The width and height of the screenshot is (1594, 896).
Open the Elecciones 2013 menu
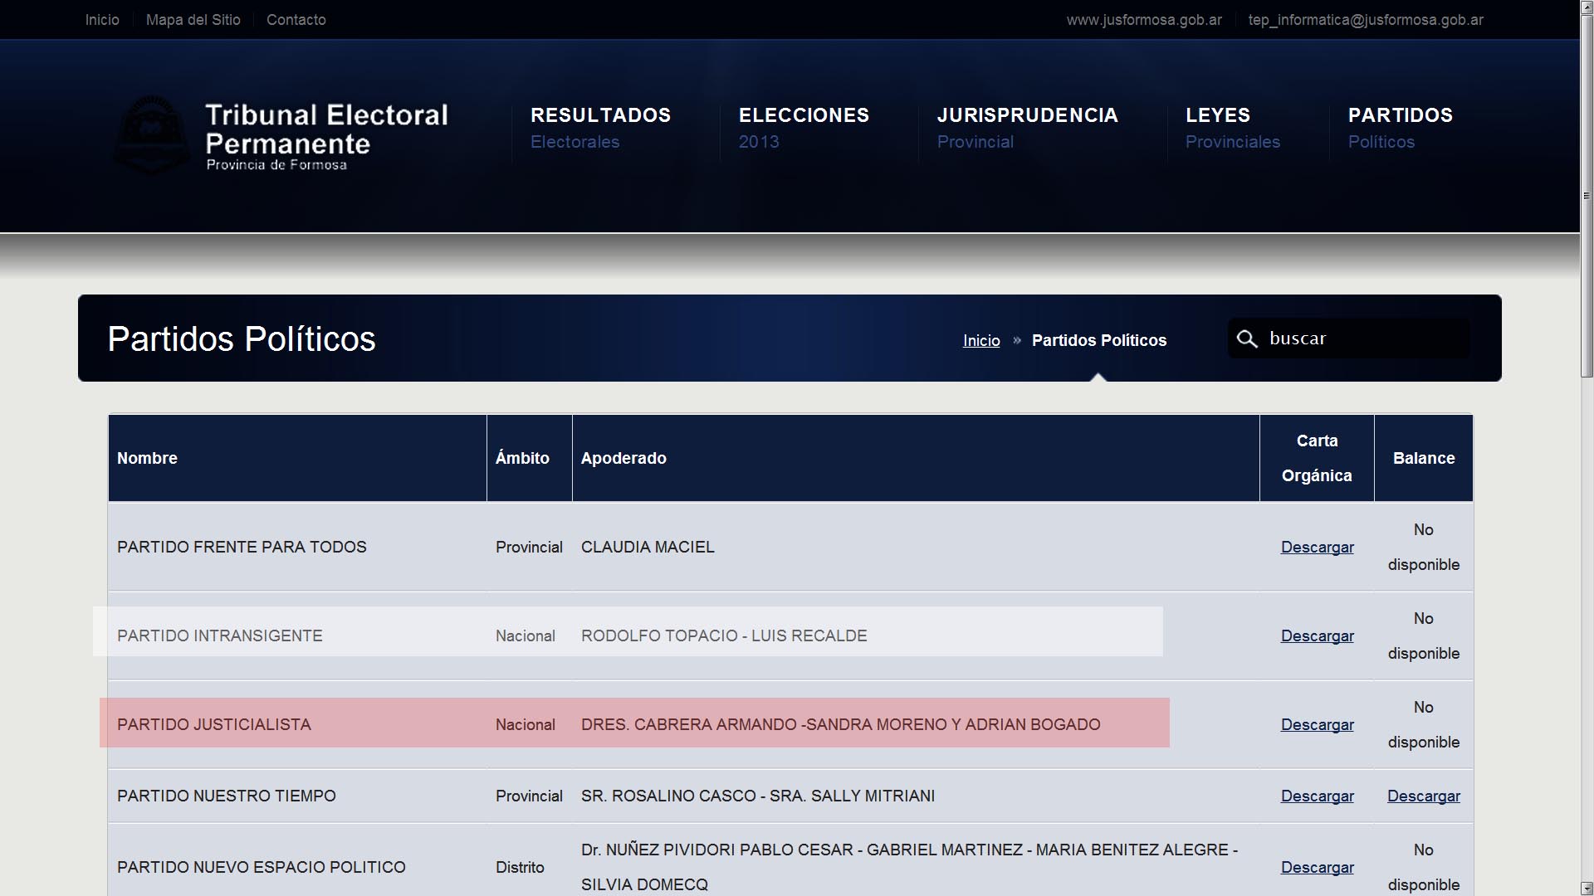pyautogui.click(x=804, y=128)
